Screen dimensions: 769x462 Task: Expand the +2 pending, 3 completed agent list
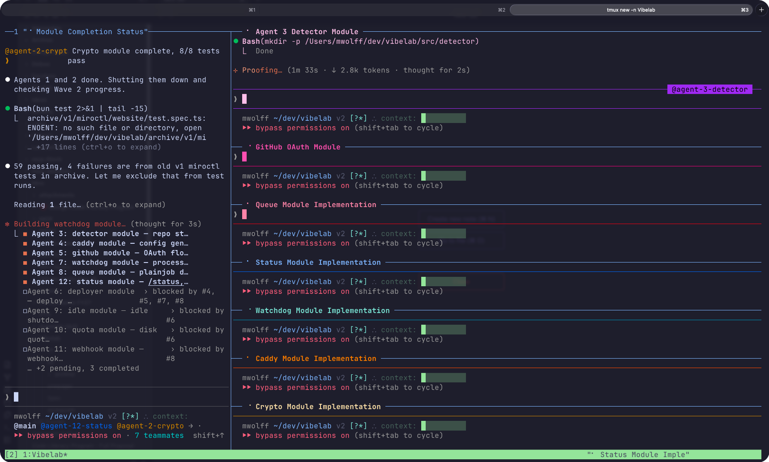pyautogui.click(x=83, y=368)
